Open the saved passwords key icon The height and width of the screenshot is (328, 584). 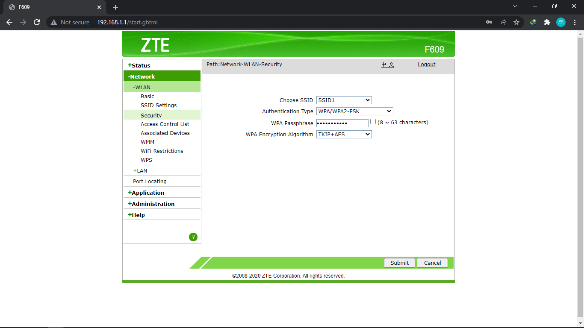[x=489, y=22]
